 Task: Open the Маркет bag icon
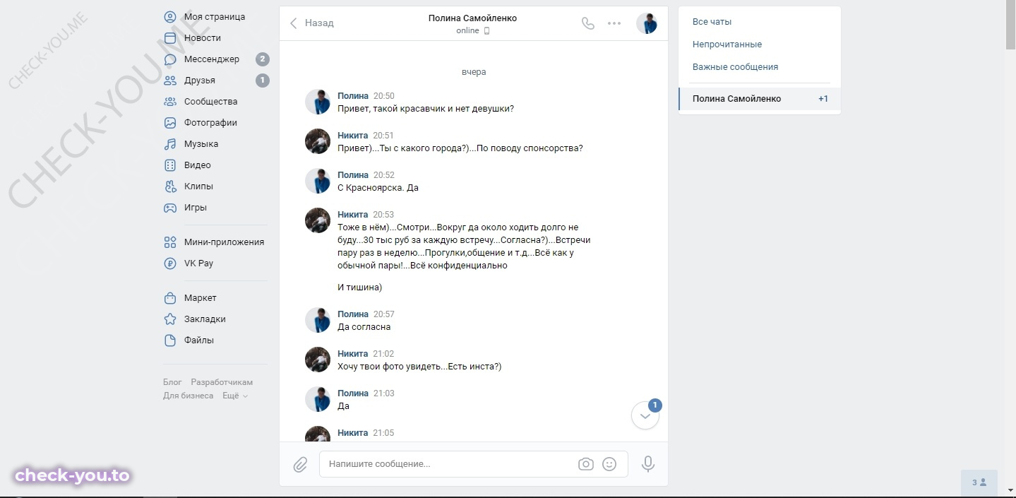click(170, 298)
